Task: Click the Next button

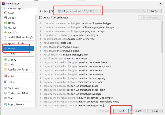Action: point(121,111)
